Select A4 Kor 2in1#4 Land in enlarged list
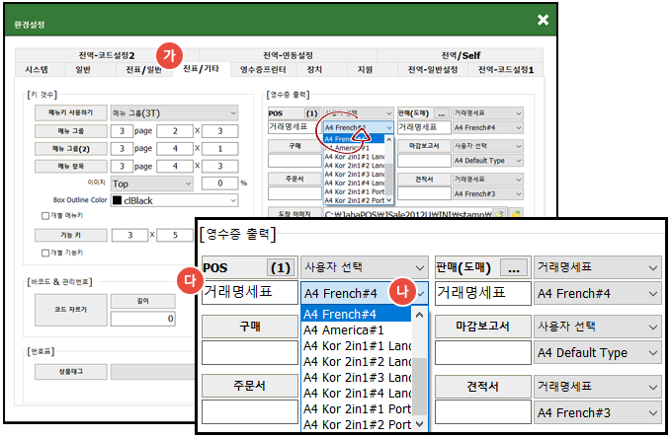The width and height of the screenshot is (672, 438). [x=357, y=394]
